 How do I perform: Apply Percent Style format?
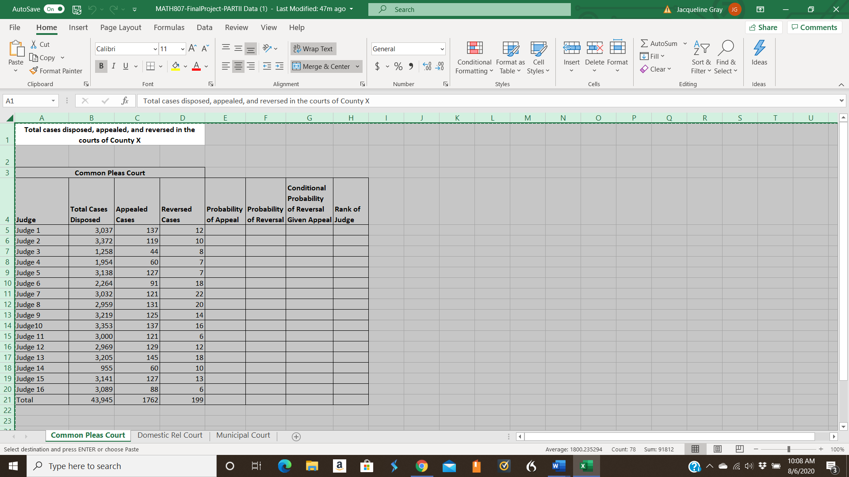[398, 66]
